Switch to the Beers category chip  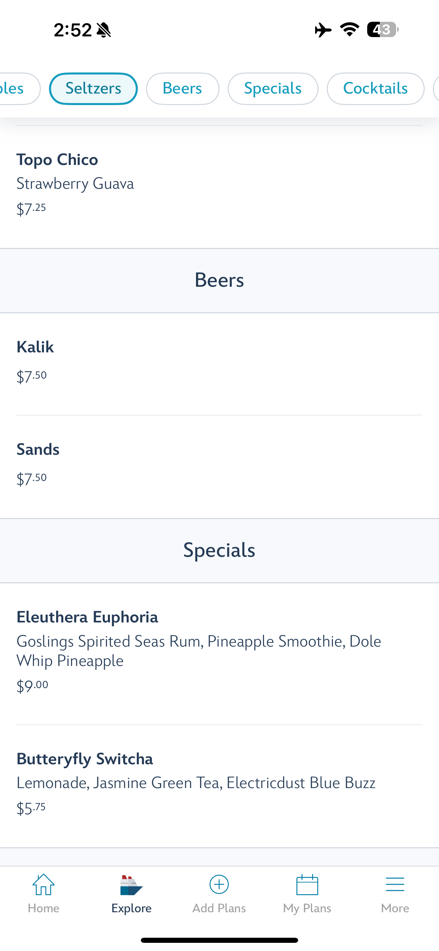(182, 88)
